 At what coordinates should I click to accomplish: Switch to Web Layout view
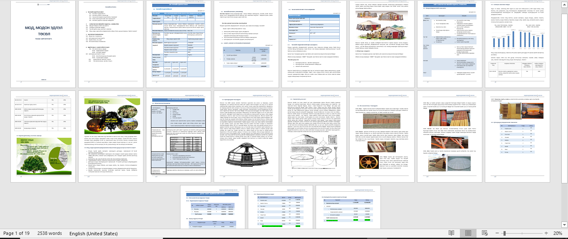tap(484, 233)
